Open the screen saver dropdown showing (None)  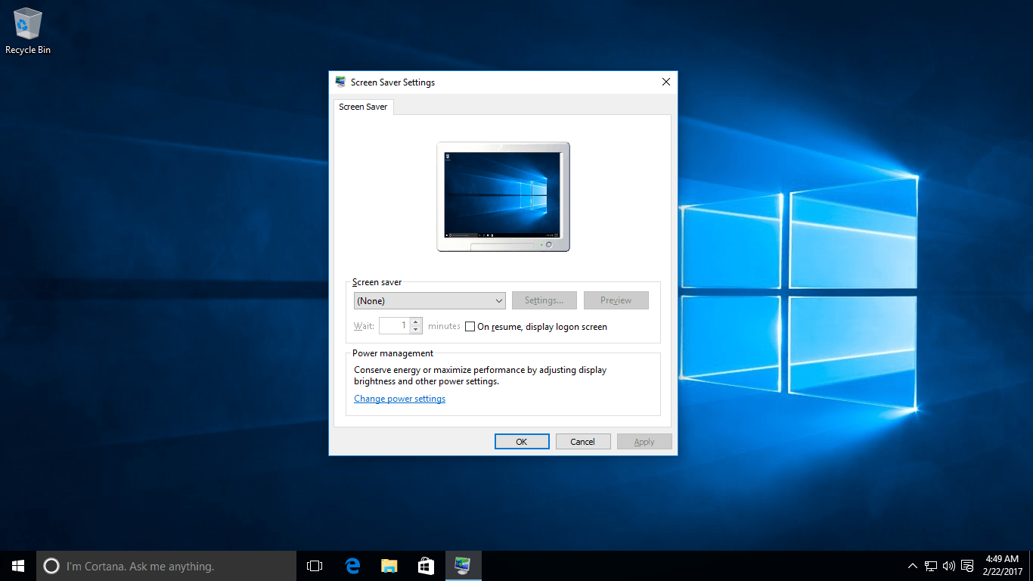(x=430, y=300)
